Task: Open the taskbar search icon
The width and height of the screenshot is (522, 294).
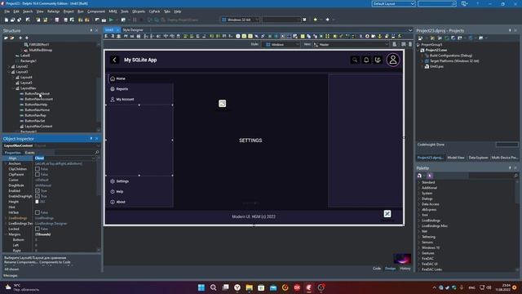Action: click(214, 287)
